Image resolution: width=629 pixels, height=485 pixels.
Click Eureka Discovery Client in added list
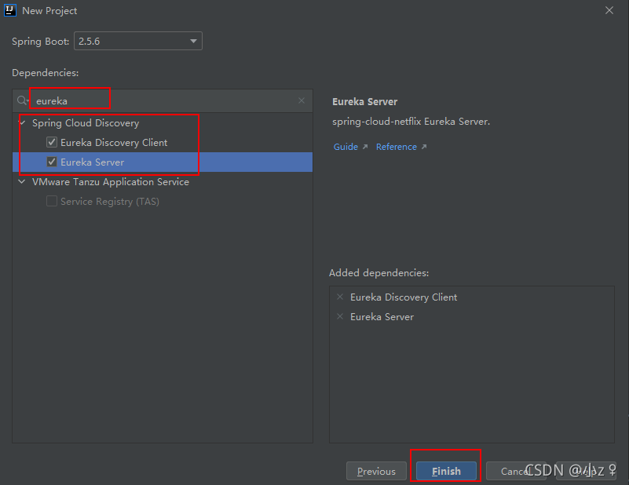coord(404,297)
